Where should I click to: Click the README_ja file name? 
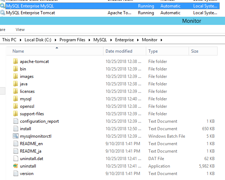pyautogui.click(x=31, y=151)
